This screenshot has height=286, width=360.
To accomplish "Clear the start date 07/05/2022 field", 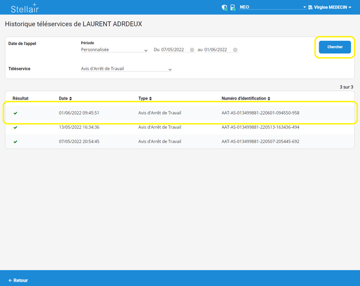I will pyautogui.click(x=192, y=50).
